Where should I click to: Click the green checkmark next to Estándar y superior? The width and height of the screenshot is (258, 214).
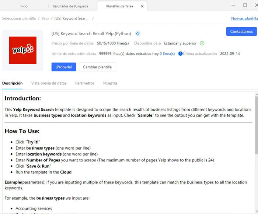tap(202, 43)
